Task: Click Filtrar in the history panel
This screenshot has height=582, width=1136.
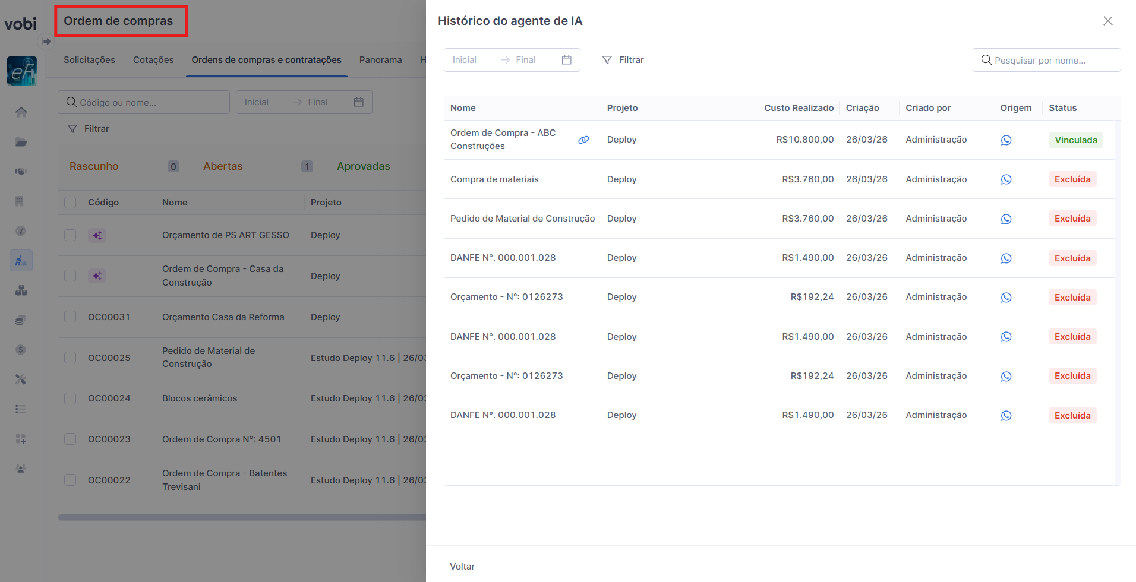Action: [623, 60]
